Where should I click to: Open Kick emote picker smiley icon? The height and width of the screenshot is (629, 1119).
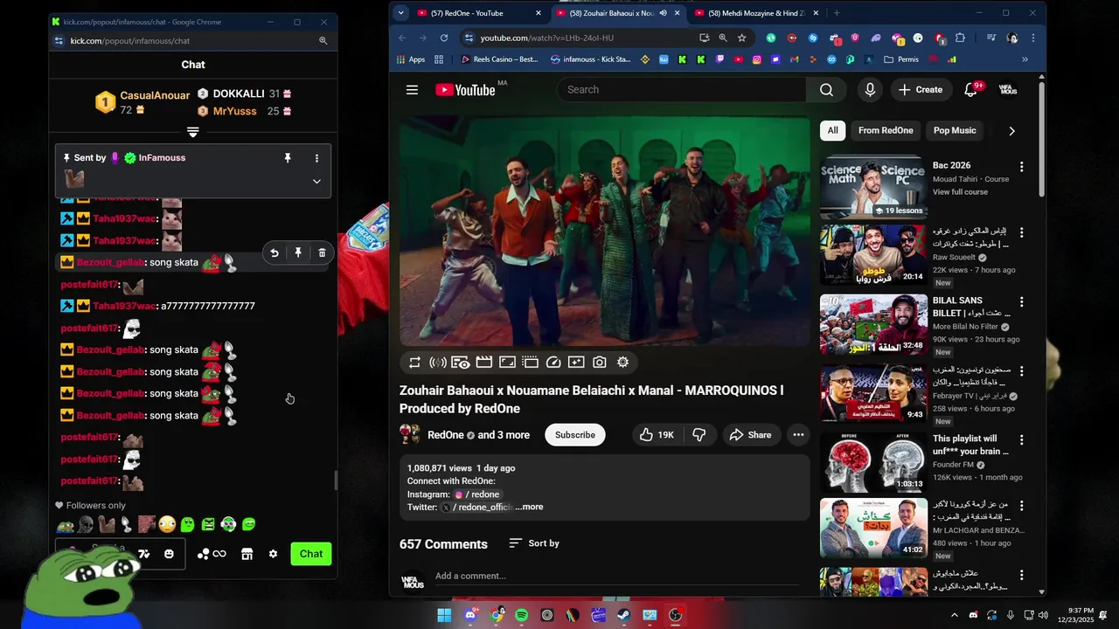[169, 554]
